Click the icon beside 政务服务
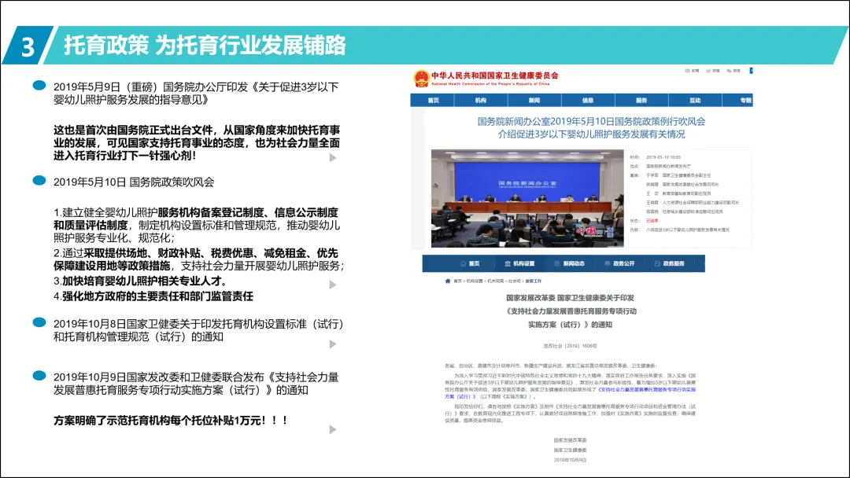Viewport: 850px width, 478px height. tap(657, 263)
